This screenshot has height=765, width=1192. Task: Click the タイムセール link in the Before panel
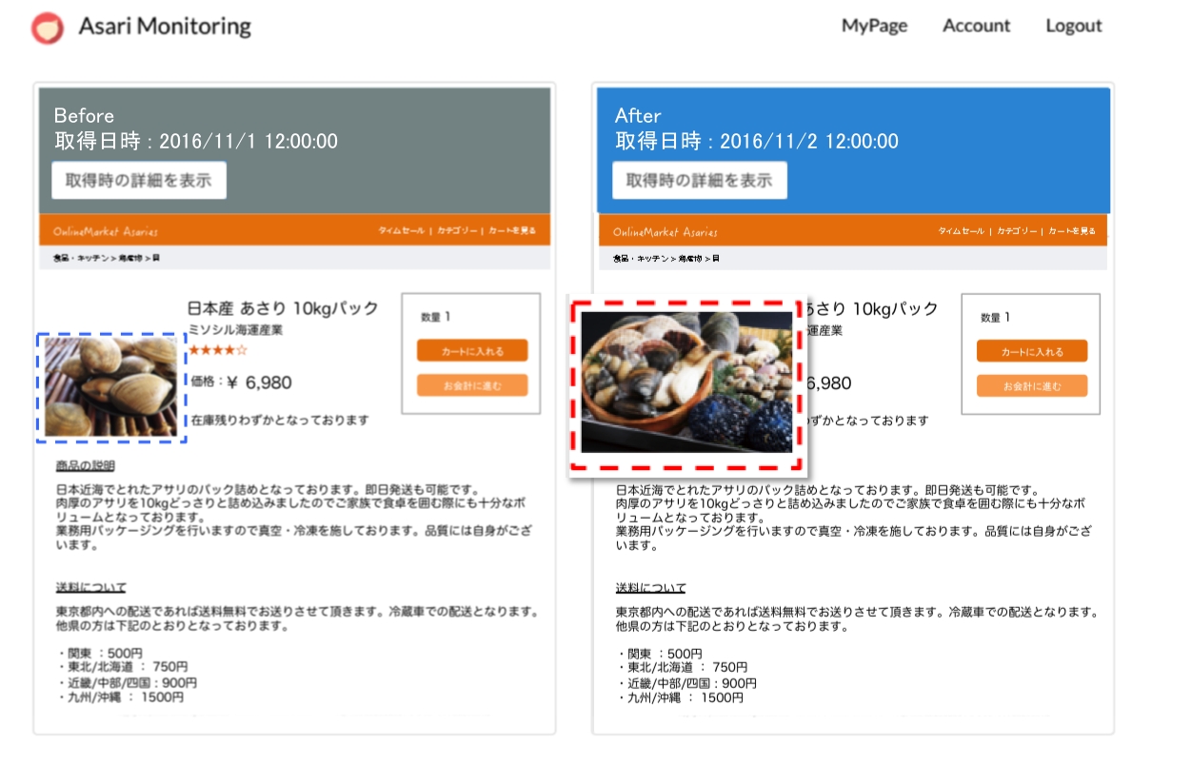click(401, 231)
